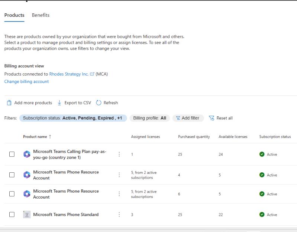Click Active status icon in Phone Standard row
Image resolution: width=297 pixels, height=232 pixels.
point(262,215)
